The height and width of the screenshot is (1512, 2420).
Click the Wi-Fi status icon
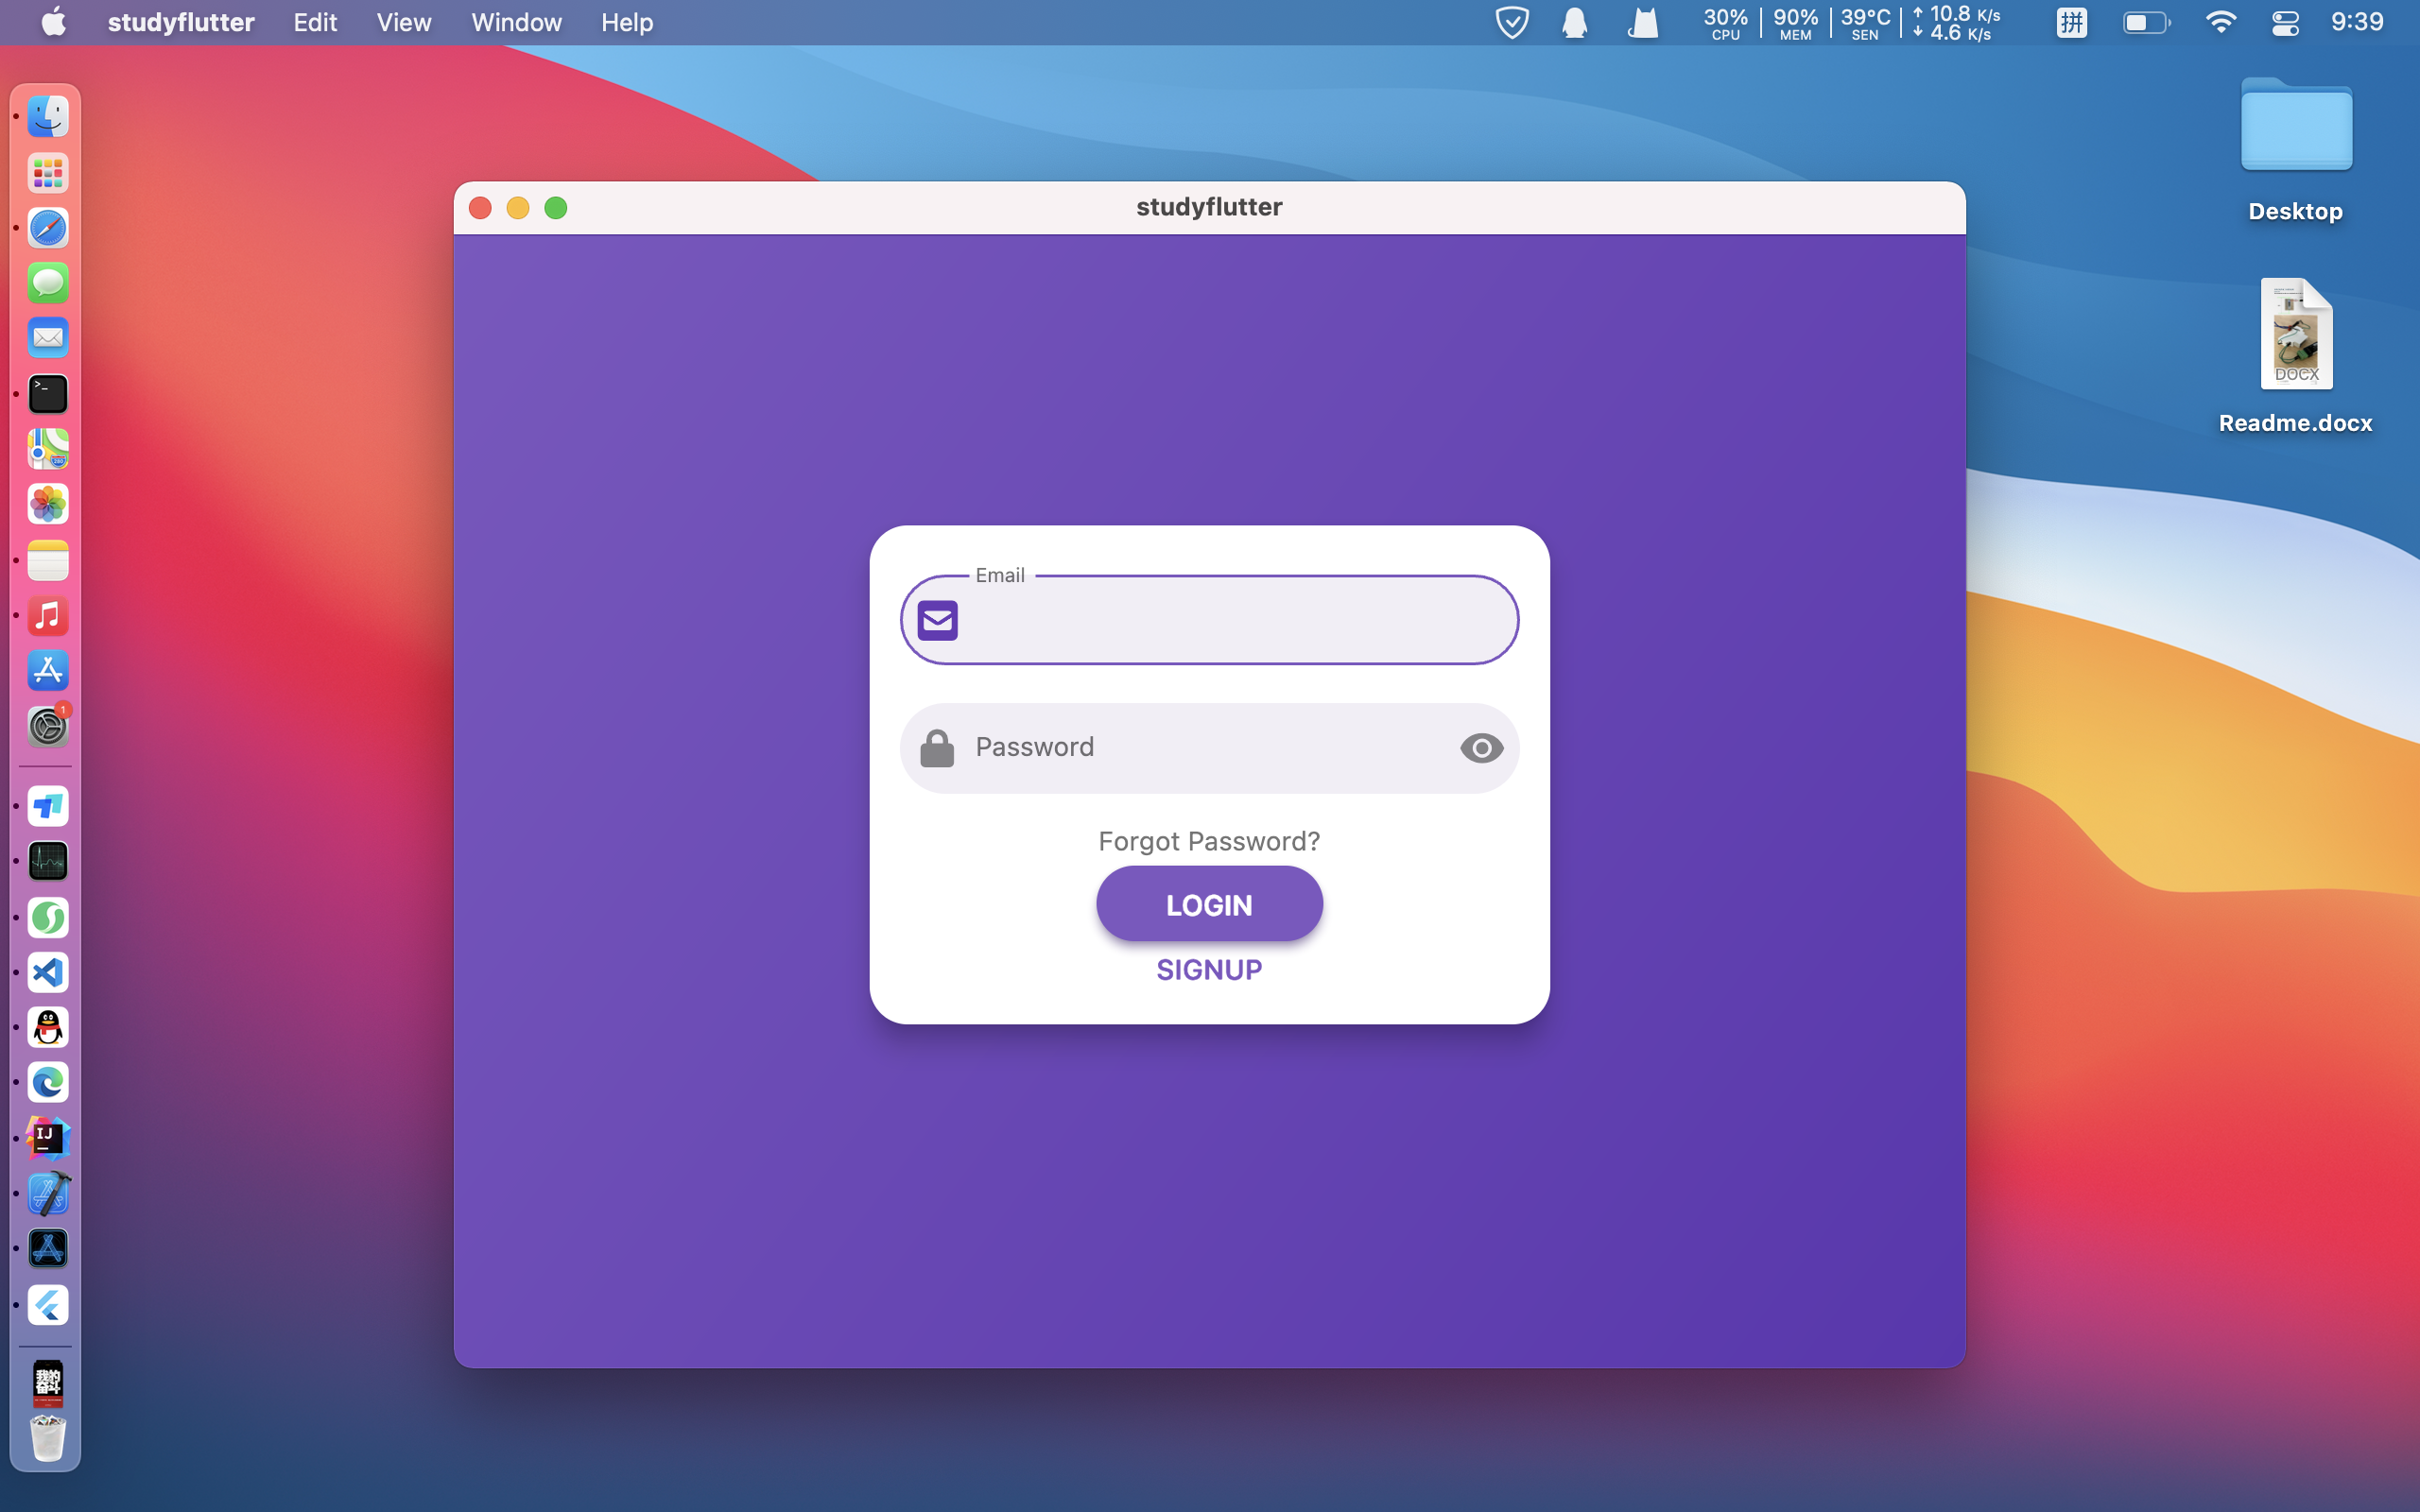click(2220, 22)
